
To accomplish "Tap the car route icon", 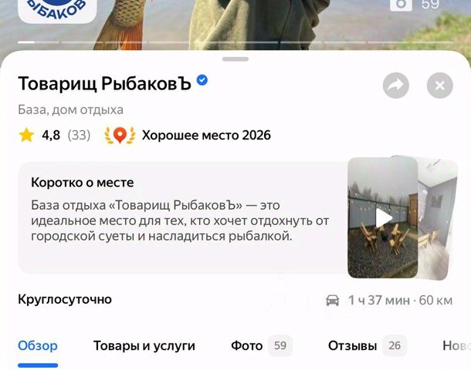I will point(333,300).
